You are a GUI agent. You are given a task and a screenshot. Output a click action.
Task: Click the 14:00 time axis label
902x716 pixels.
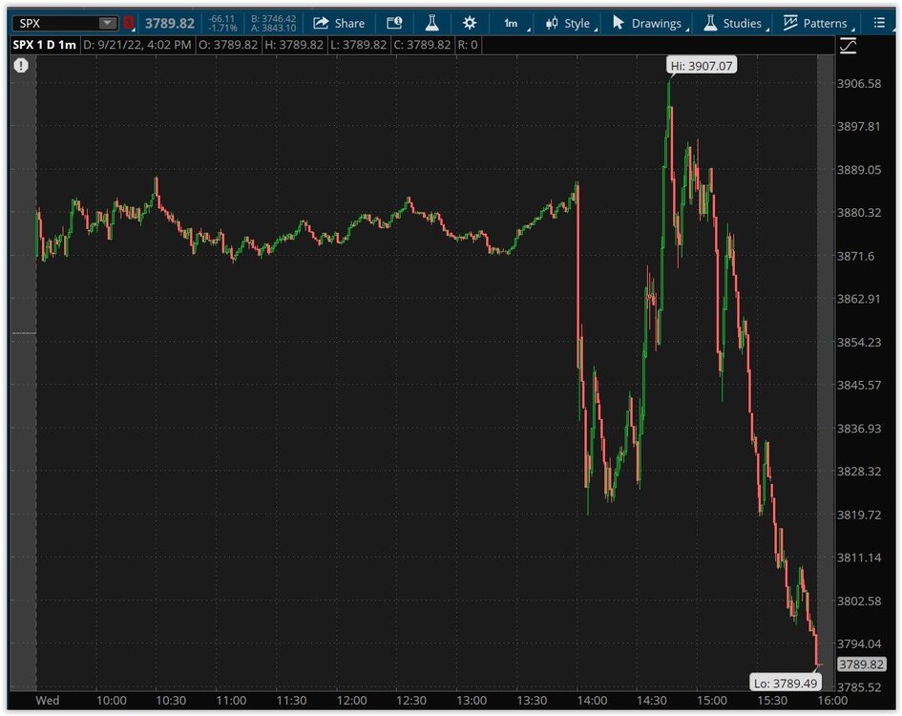[x=591, y=701]
